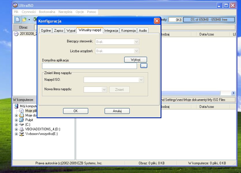Screen dimensions: 241x173
Task: Click the Open image folder toolbar icon
Action: [x=24, y=20]
